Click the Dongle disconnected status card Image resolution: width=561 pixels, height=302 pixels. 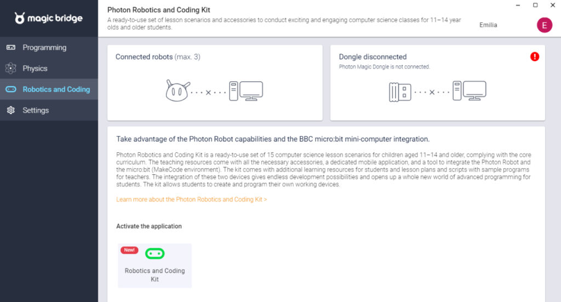coord(437,82)
